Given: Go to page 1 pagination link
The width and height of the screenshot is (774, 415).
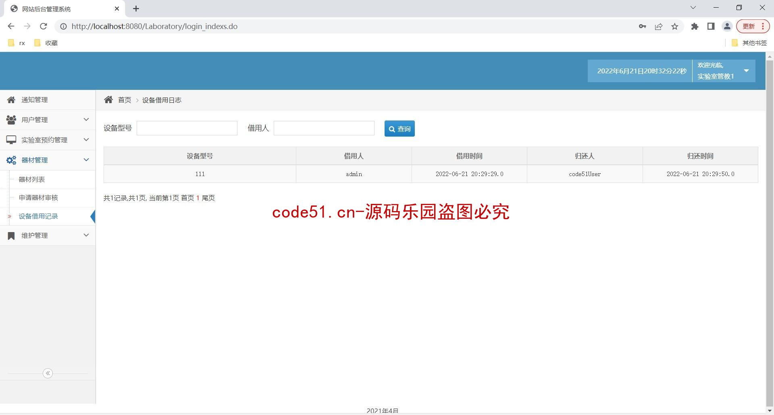Looking at the screenshot, I should [198, 198].
